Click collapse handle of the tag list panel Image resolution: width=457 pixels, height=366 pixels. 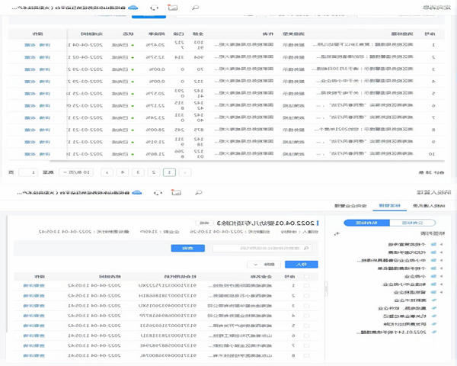[326, 289]
